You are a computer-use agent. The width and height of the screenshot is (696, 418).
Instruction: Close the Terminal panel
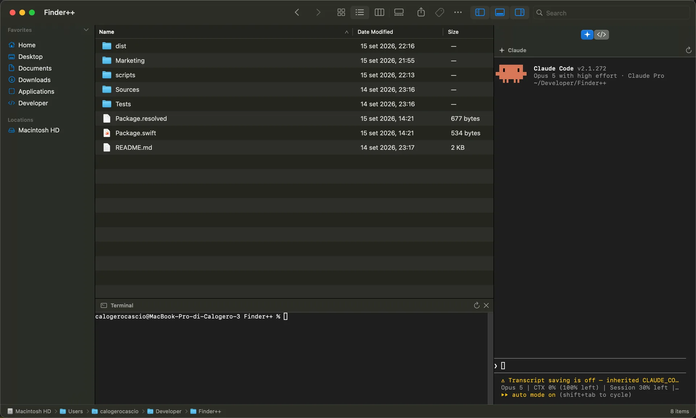(x=486, y=305)
